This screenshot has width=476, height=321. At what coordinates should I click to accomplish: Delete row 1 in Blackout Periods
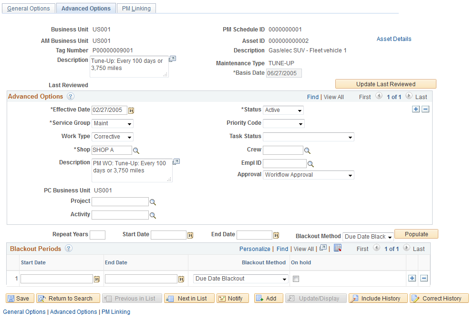click(424, 278)
